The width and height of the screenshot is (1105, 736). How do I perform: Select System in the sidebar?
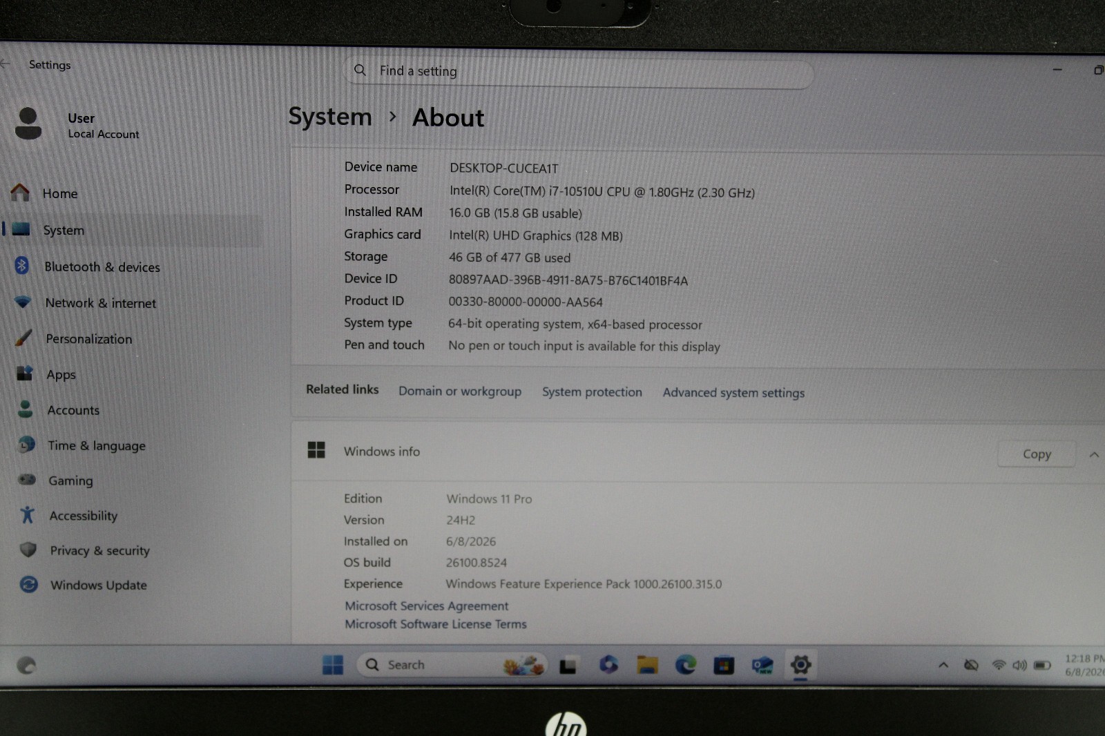tap(131, 230)
